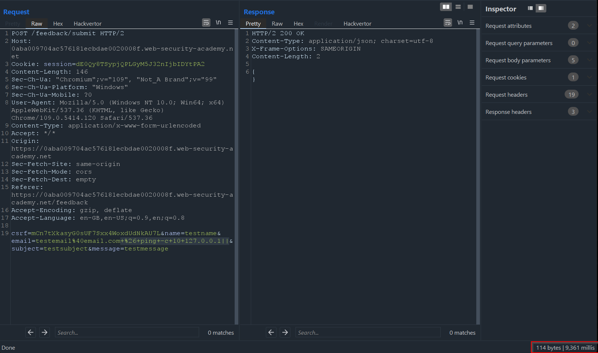Click the csrf token value in request body
Viewport: 598px width, 353px height.
click(96, 233)
